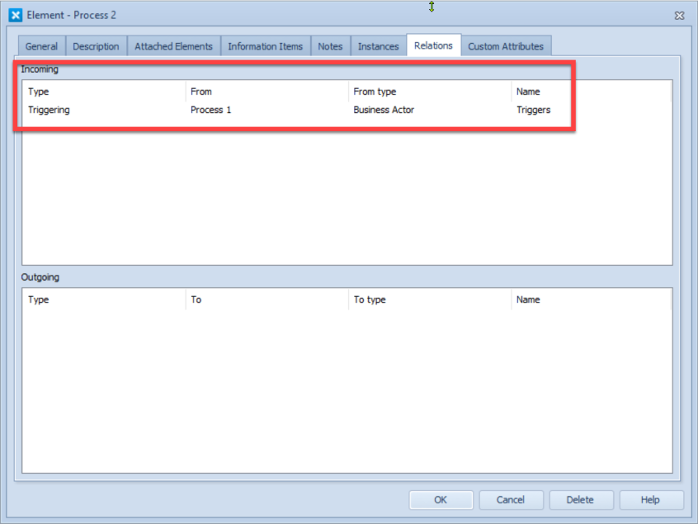The image size is (698, 524).
Task: Switch to the Instances tab
Action: [378, 46]
